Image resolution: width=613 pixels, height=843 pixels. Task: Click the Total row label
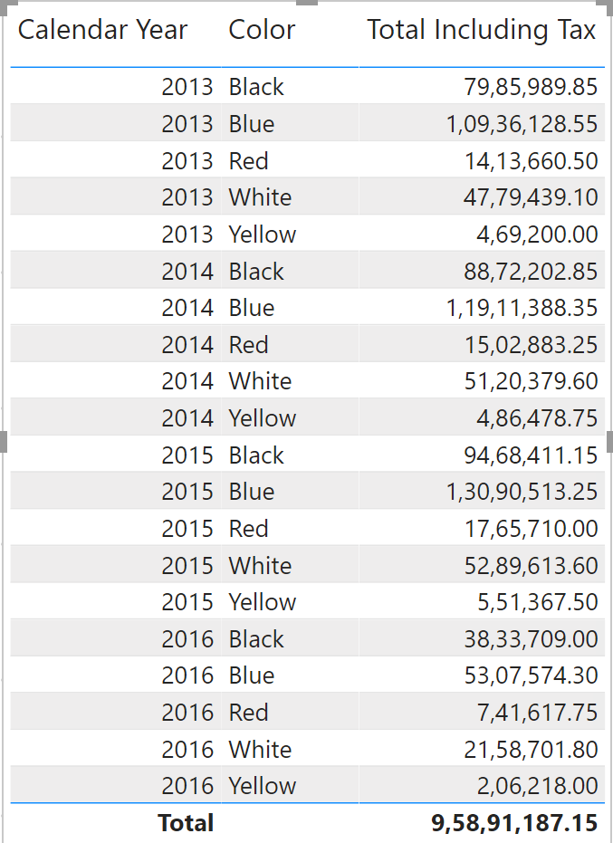pyautogui.click(x=186, y=823)
